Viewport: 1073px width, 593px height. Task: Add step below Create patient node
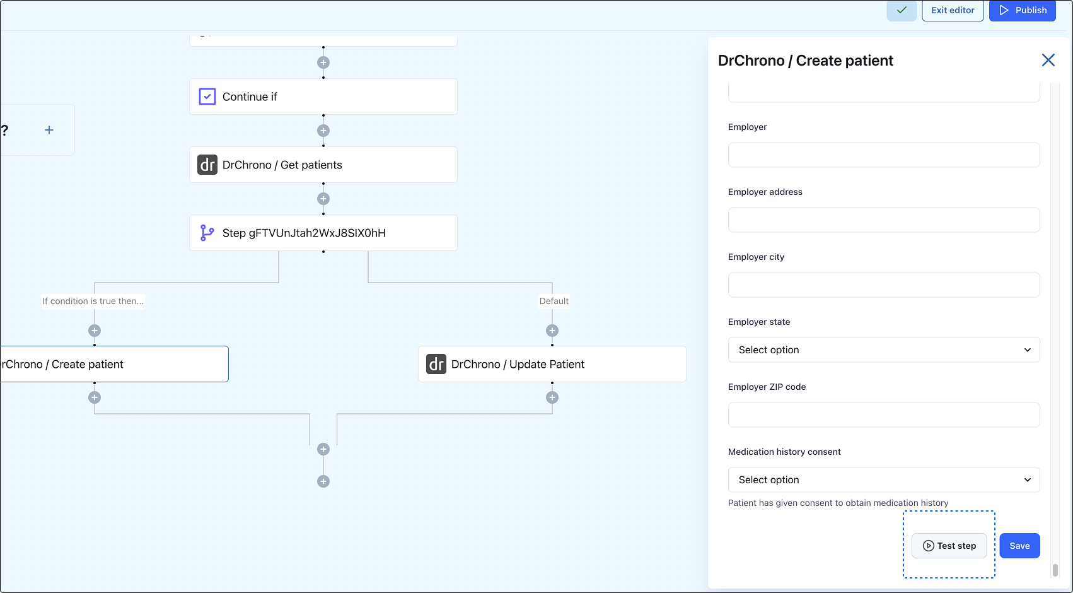pyautogui.click(x=95, y=397)
